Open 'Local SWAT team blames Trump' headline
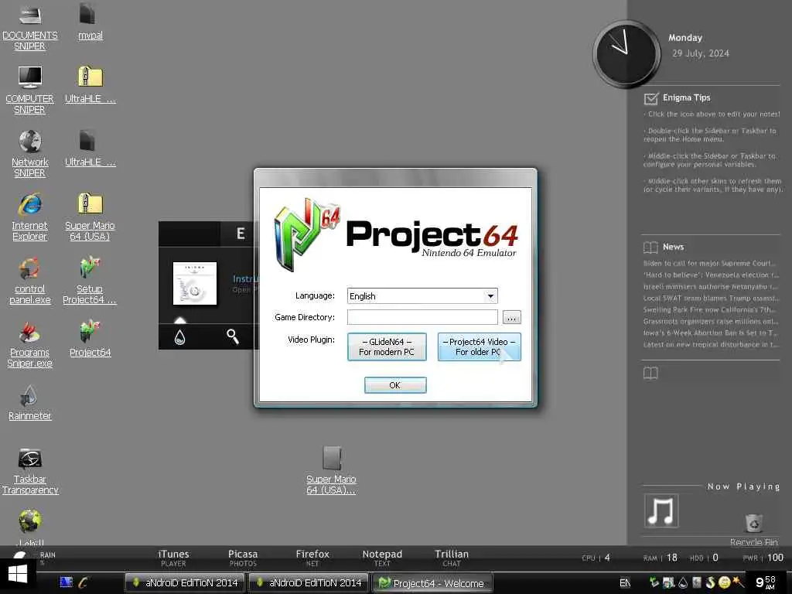The height and width of the screenshot is (594, 792). (711, 298)
